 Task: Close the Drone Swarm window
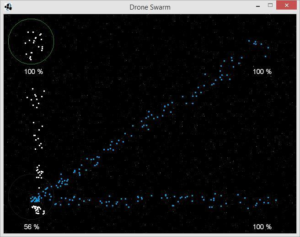pos(286,5)
